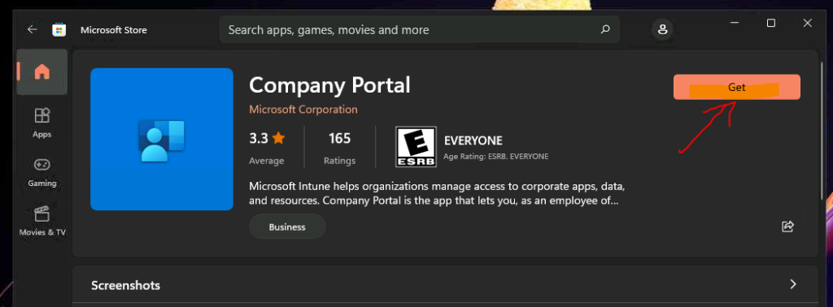Click the ESRB Everyone rating badge
Screen dimensions: 833x307
point(416,146)
